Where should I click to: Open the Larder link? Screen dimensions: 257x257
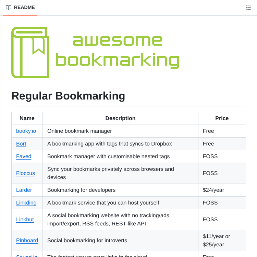(x=24, y=190)
